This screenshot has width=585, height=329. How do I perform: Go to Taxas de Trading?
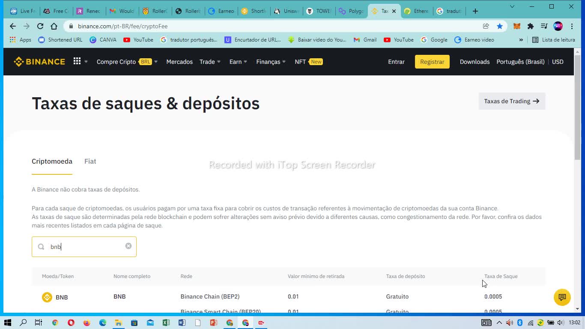(512, 101)
